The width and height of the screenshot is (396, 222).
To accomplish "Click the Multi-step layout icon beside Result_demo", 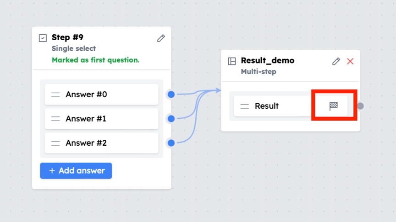I will pyautogui.click(x=232, y=61).
